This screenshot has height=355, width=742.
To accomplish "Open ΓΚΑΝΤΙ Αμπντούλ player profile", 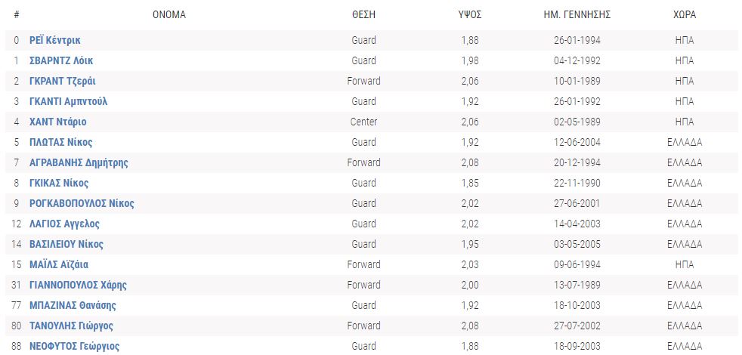I will pyautogui.click(x=68, y=101).
